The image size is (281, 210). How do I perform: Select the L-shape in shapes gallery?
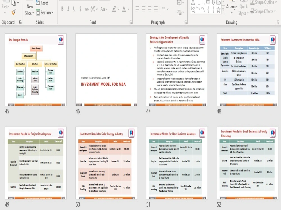199,3
